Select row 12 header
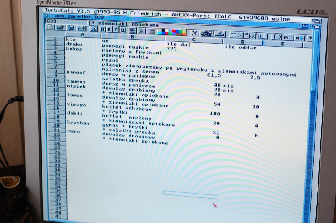Viewport: 336px width, 223px height. (x=55, y=91)
